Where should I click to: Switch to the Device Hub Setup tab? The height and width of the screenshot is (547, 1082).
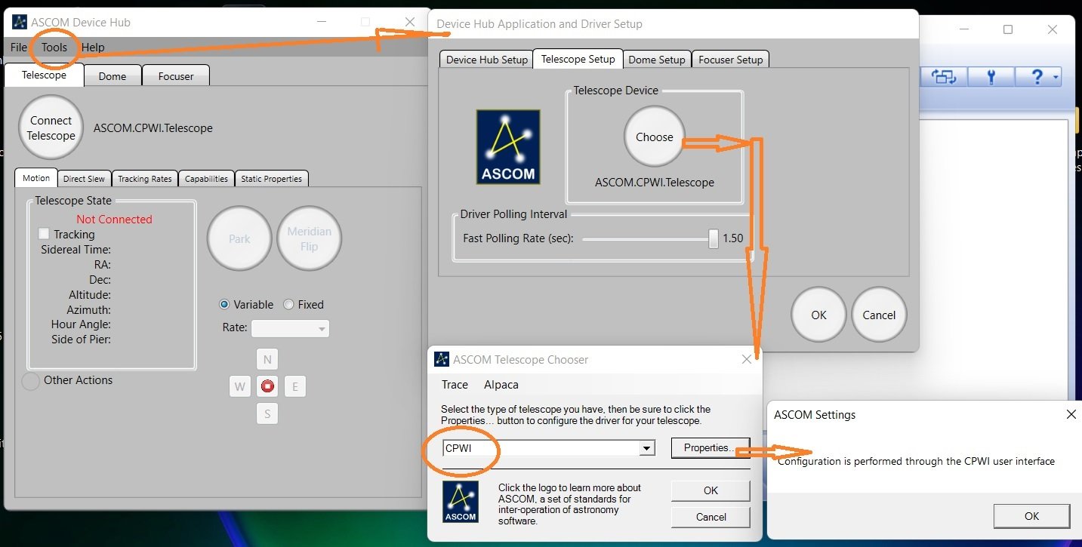click(x=487, y=60)
